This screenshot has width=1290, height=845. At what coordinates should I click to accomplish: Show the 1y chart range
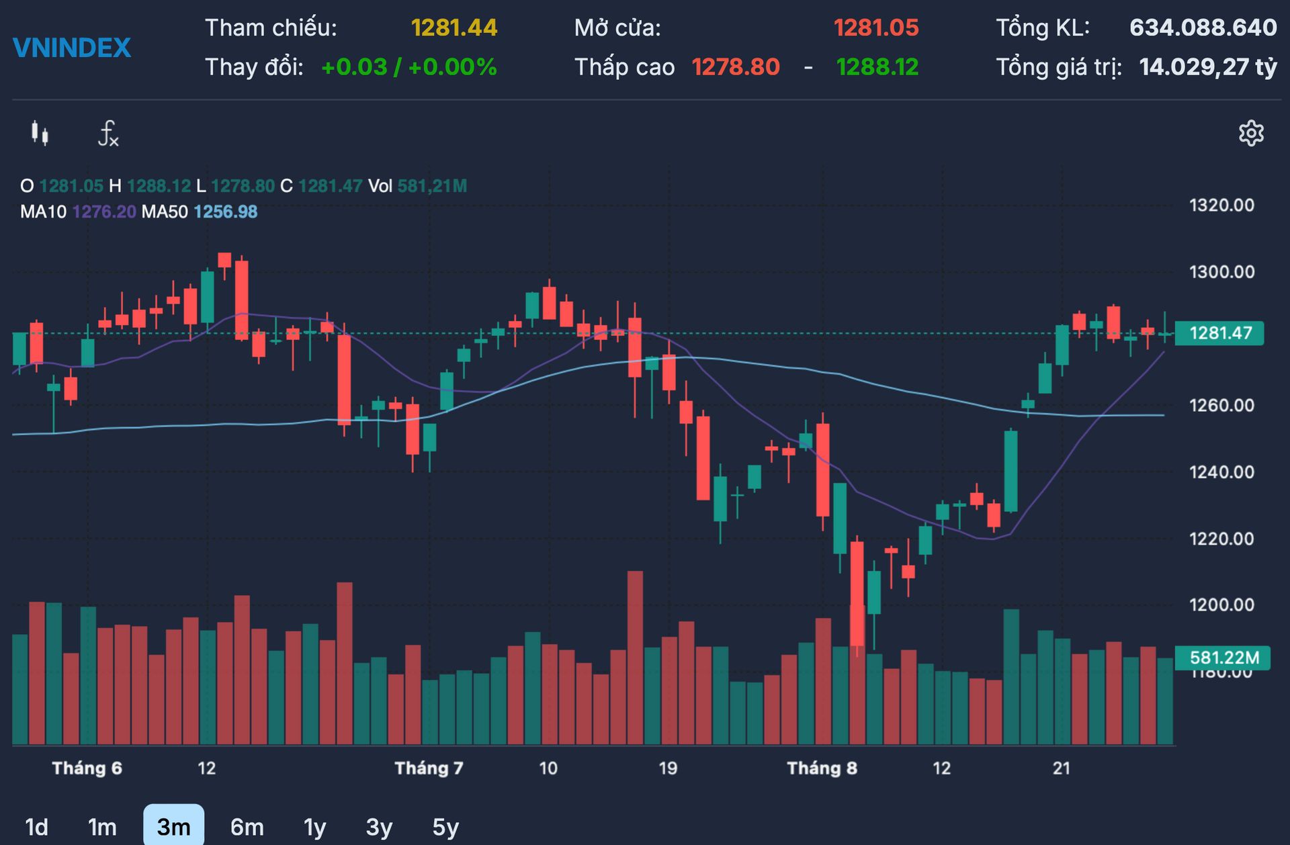point(314,827)
